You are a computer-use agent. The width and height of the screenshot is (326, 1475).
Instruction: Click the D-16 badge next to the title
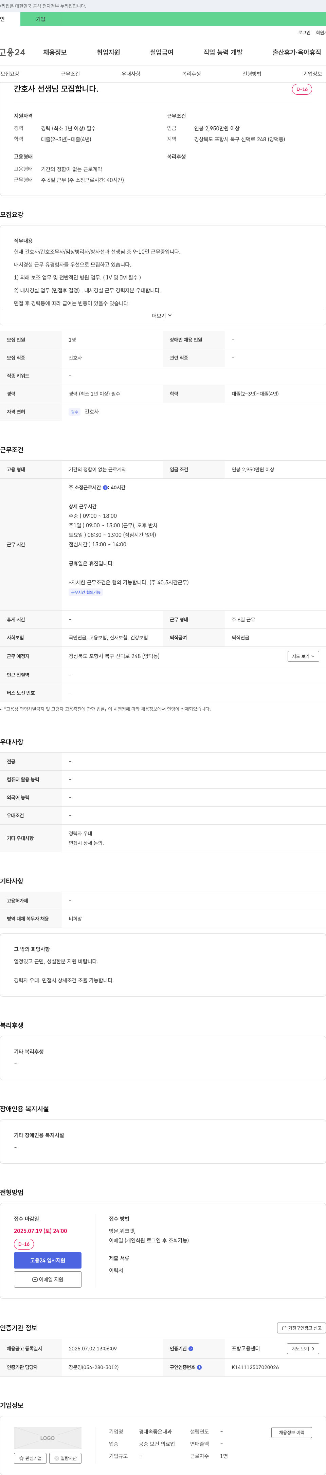click(x=302, y=89)
